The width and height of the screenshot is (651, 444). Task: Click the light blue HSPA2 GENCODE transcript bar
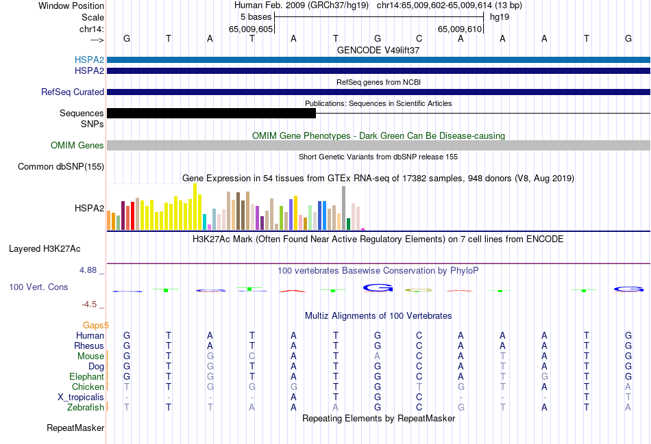pos(379,60)
